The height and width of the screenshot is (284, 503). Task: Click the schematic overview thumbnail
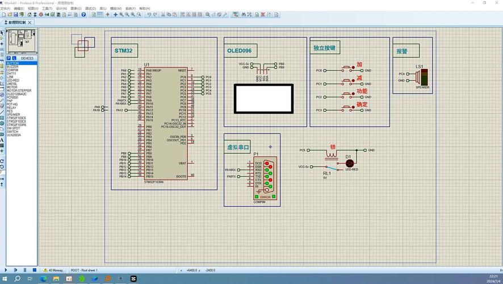[22, 41]
